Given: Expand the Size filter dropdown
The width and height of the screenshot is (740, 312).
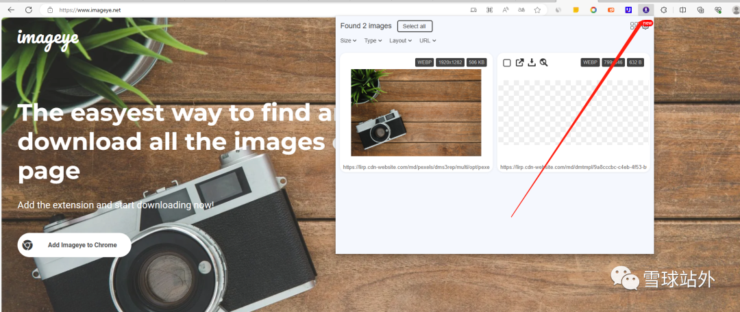Looking at the screenshot, I should [348, 40].
